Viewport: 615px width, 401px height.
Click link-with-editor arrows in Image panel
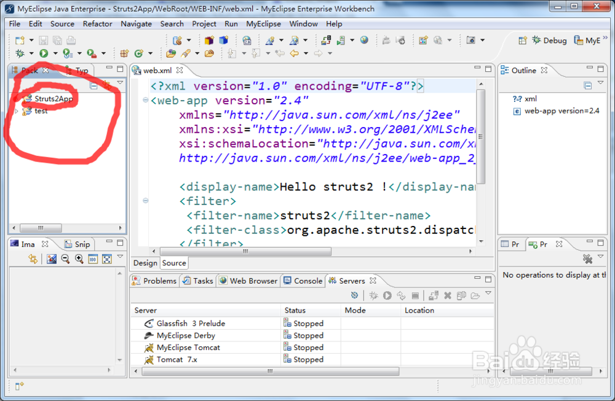33,259
